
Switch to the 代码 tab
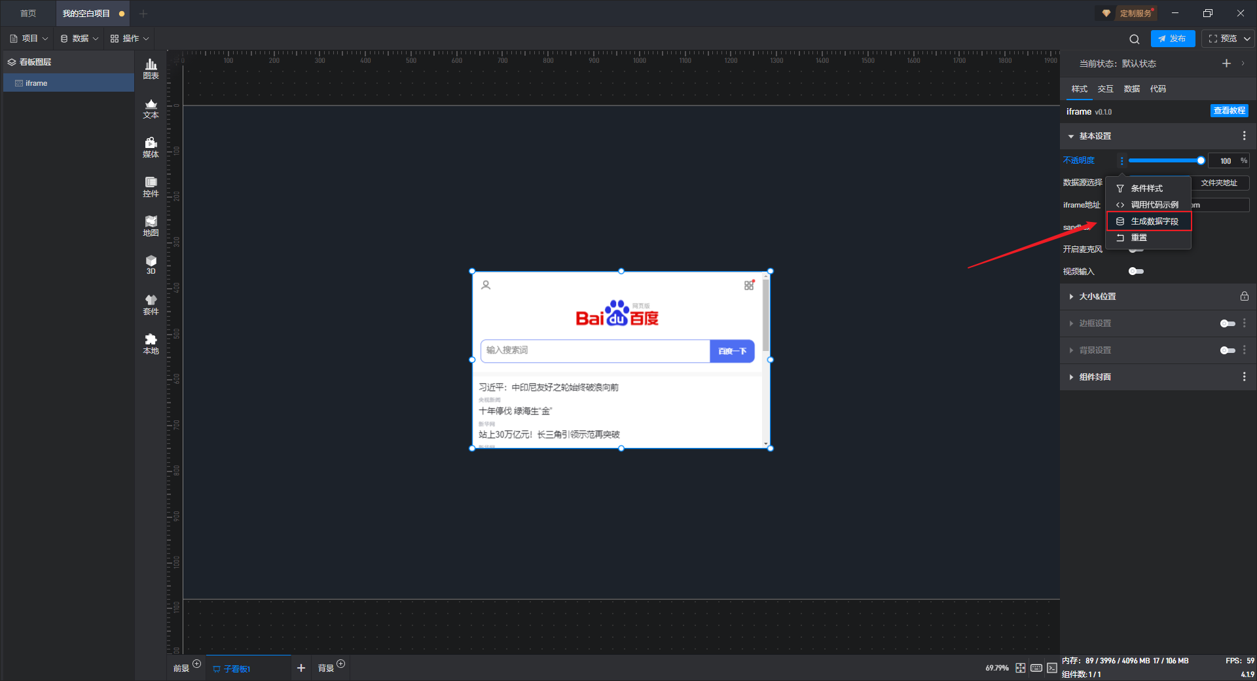(1157, 89)
